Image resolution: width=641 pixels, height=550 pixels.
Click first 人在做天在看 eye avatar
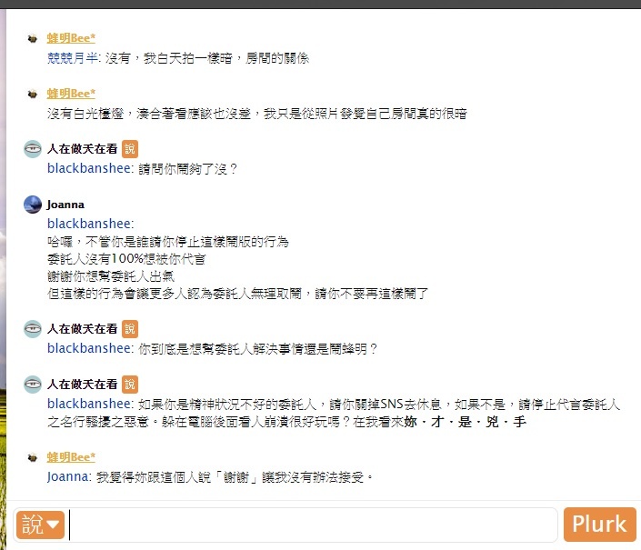(x=33, y=149)
